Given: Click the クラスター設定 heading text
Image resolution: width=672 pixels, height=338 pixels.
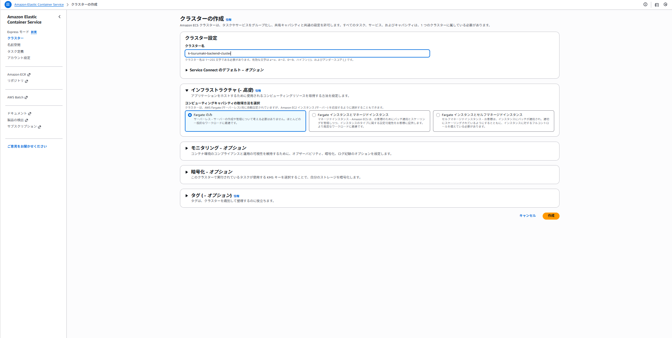Looking at the screenshot, I should 201,38.
